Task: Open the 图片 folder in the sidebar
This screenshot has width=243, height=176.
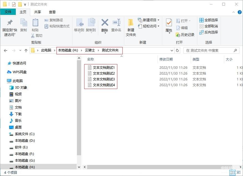Action: [x=15, y=101]
